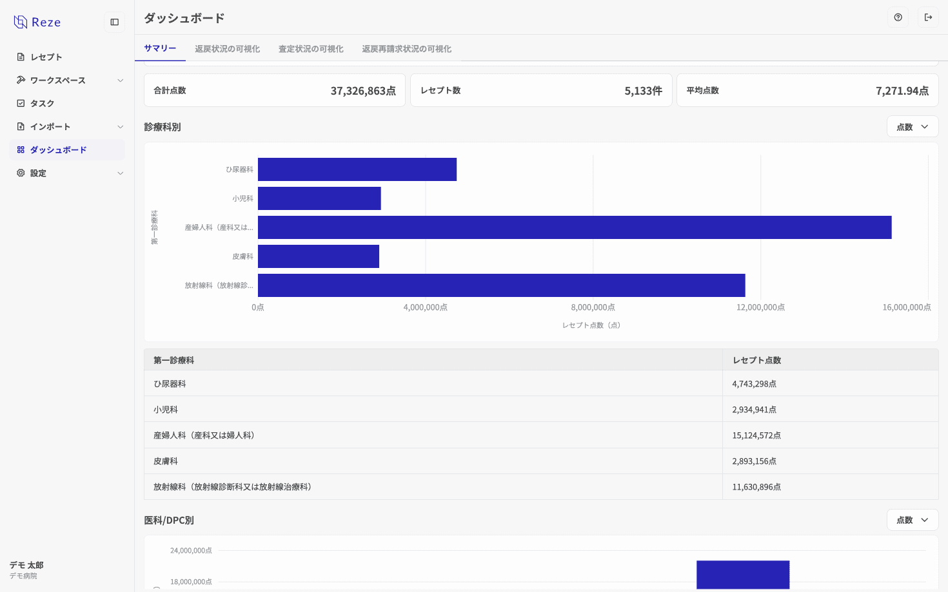The width and height of the screenshot is (948, 592).
Task: Click the ダッシュボード grid icon in the sidebar
Action: point(21,150)
